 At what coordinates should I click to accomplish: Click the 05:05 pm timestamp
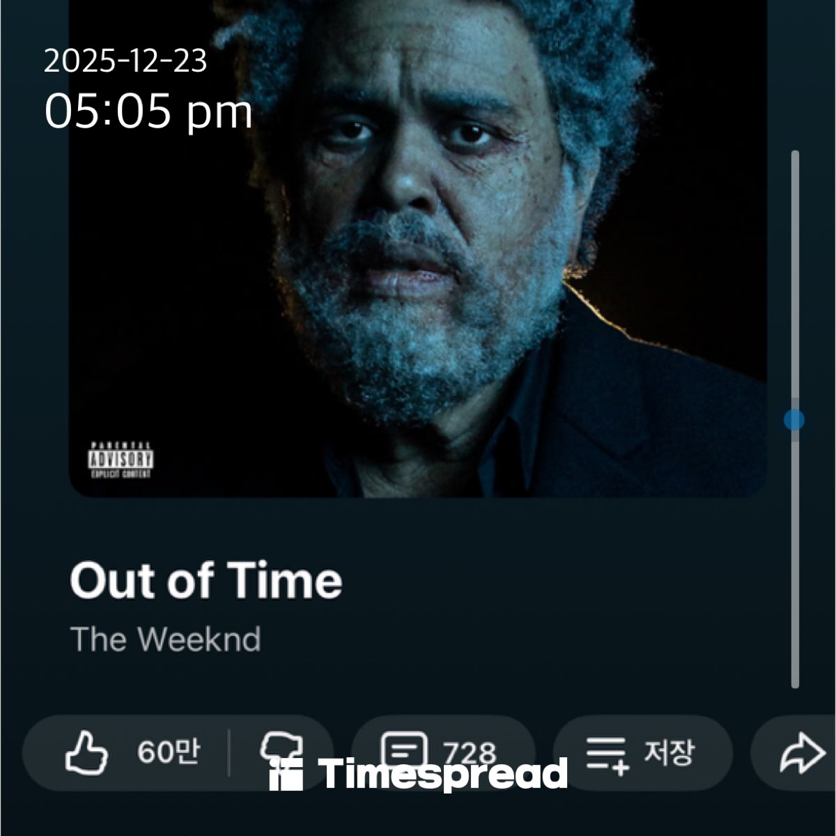(148, 111)
